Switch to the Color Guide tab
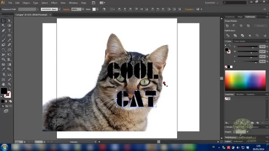Image resolution: width=269 pixels, height=151 pixels. [240, 41]
